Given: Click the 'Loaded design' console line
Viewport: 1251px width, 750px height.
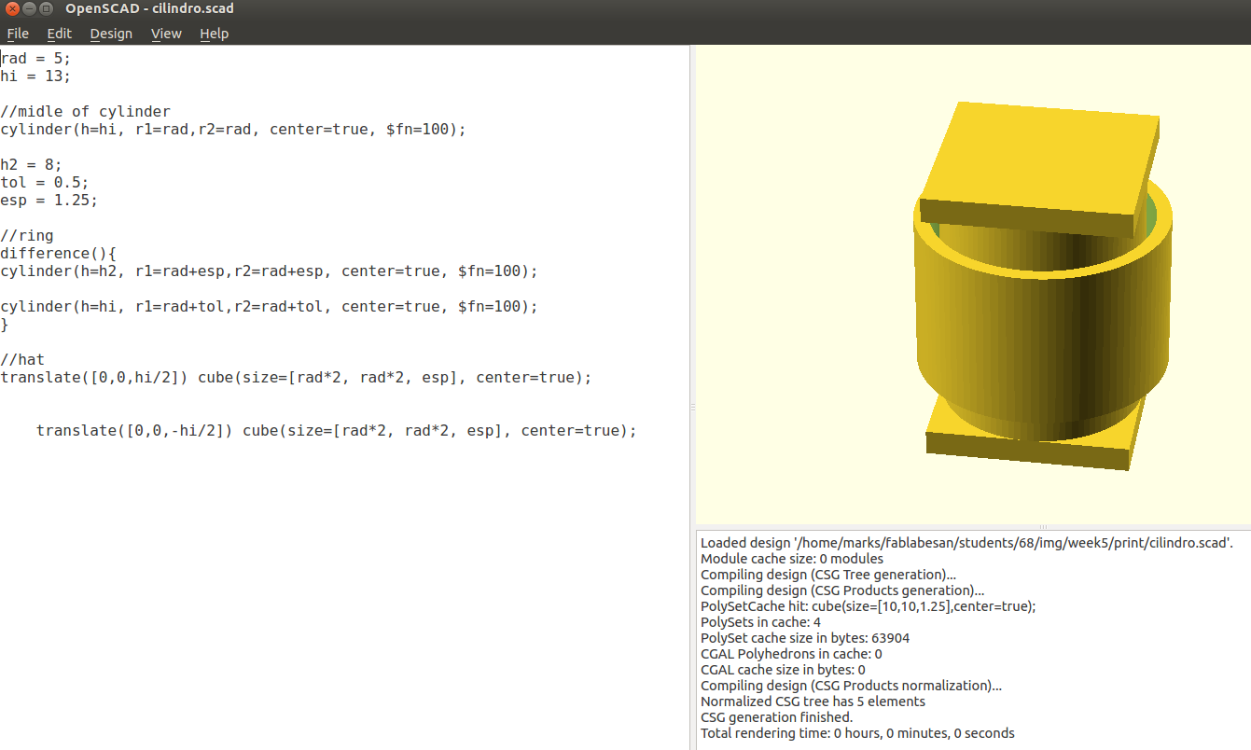Looking at the screenshot, I should [966, 543].
